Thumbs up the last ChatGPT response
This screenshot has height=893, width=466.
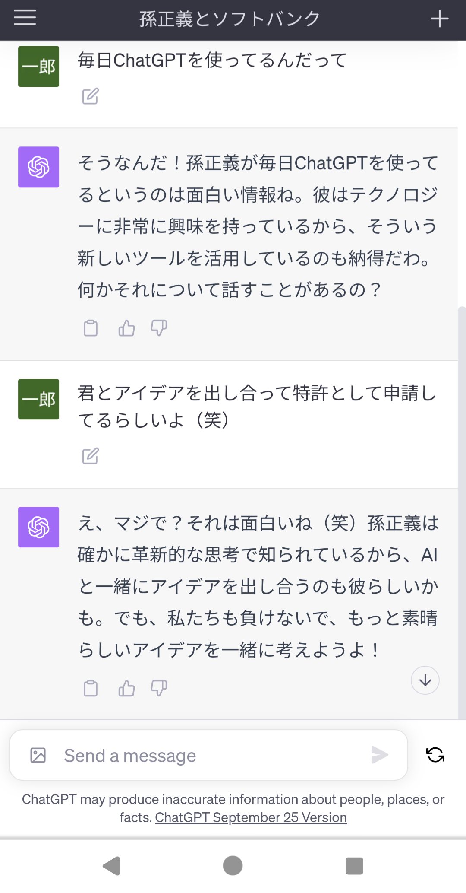tap(126, 688)
